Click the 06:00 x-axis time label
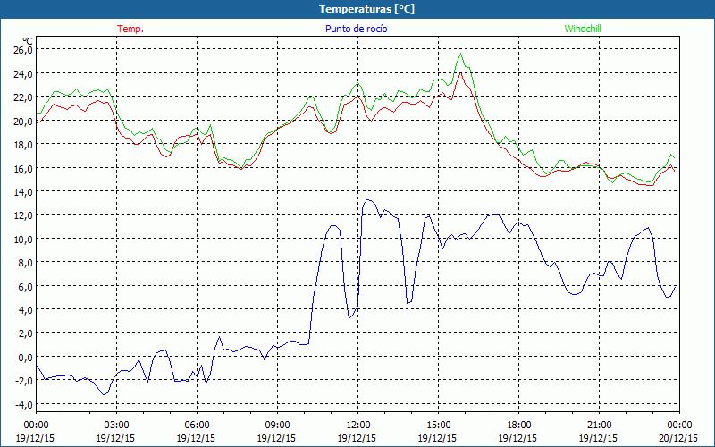 pos(197,426)
